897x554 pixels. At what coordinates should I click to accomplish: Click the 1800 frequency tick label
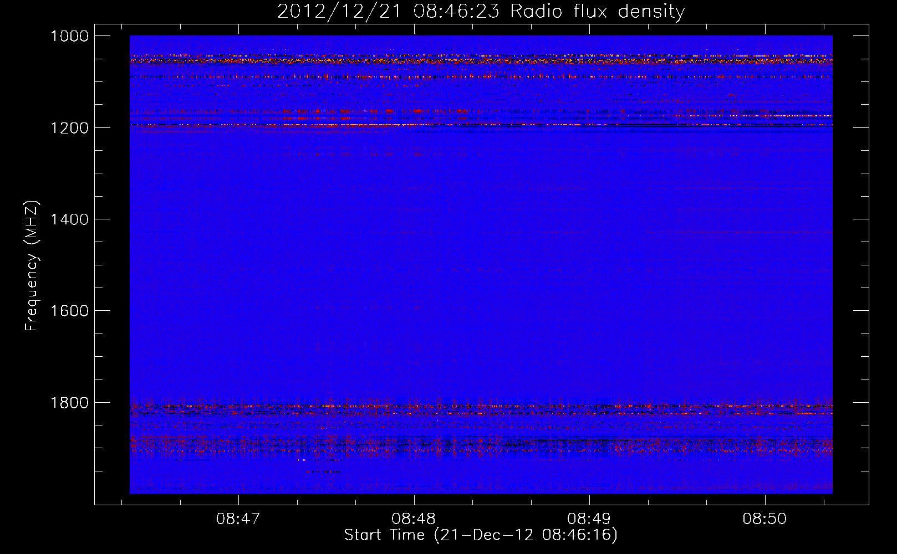click(70, 403)
